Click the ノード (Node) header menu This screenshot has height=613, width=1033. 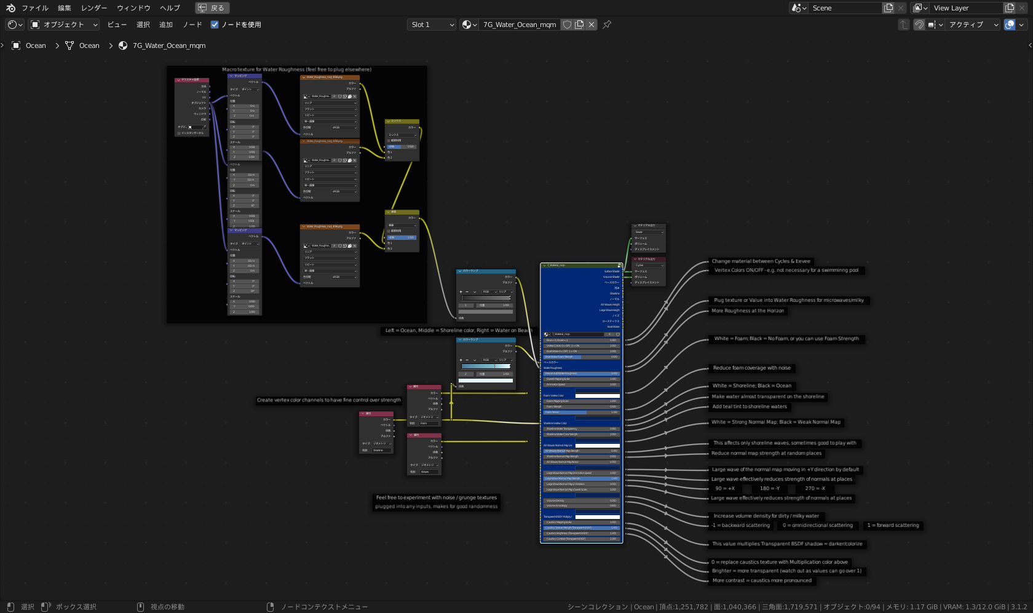tap(192, 25)
